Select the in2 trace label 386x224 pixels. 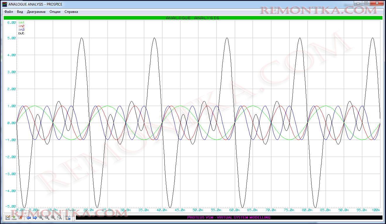[x=21, y=26]
